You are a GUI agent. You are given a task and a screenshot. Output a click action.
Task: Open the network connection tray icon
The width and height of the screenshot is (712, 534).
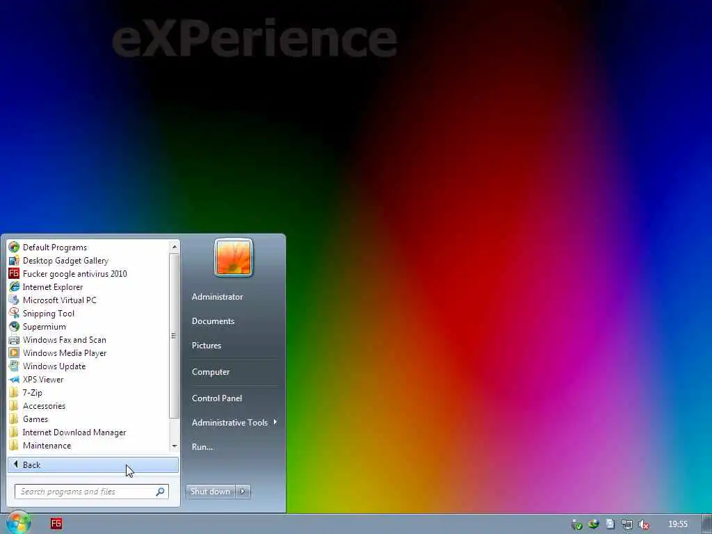[627, 524]
